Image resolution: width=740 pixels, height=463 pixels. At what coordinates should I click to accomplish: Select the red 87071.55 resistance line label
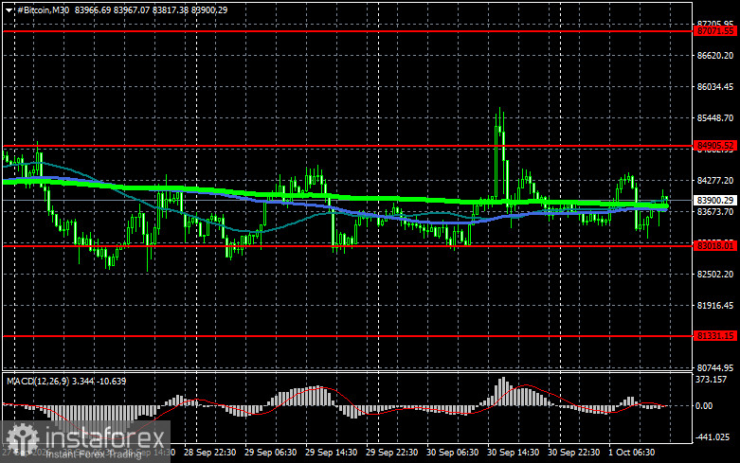(715, 31)
